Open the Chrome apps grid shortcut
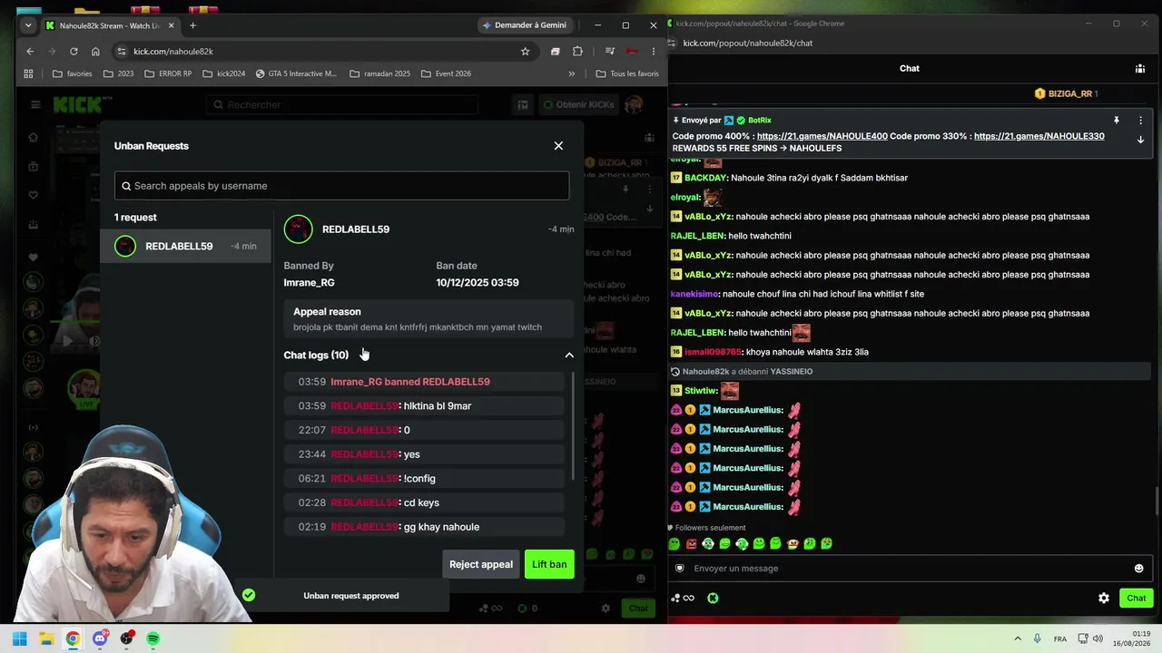The height and width of the screenshot is (653, 1162). click(x=28, y=73)
